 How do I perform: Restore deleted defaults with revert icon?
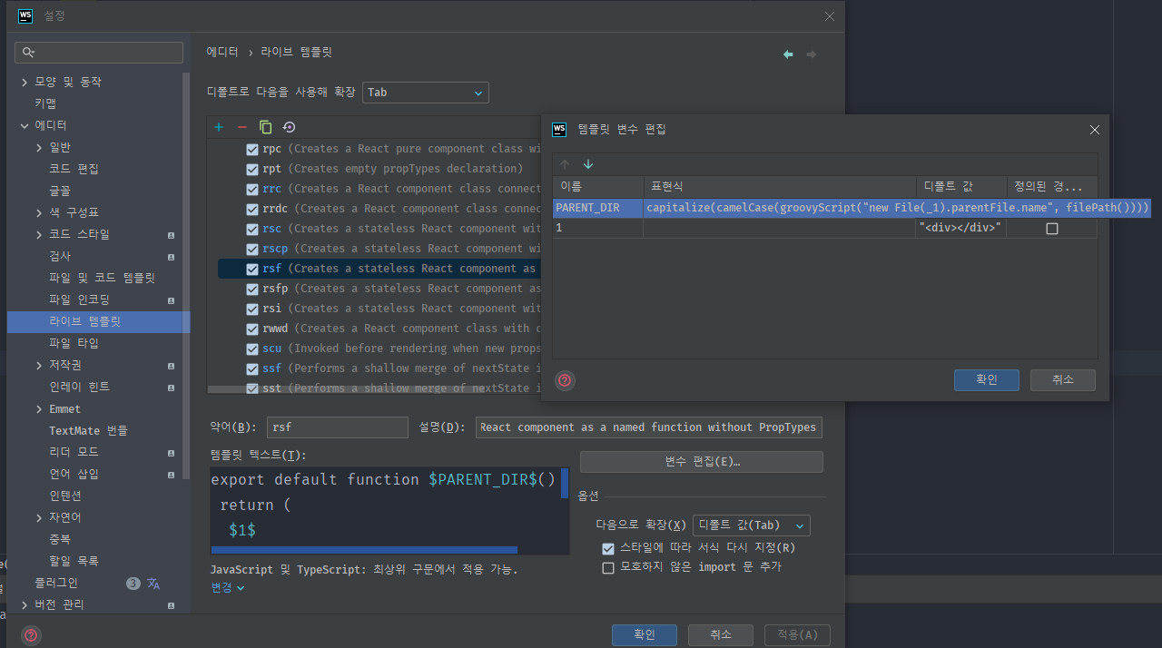click(290, 128)
